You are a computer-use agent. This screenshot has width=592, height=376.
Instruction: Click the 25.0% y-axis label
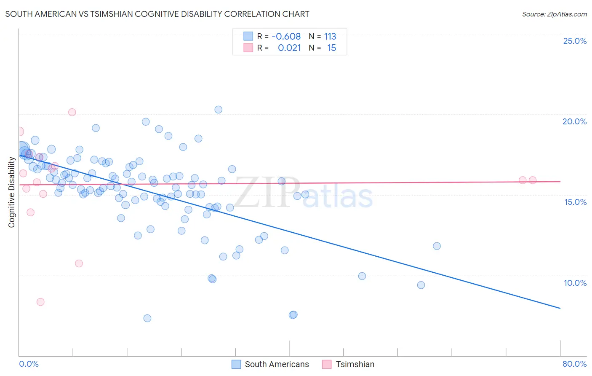[x=575, y=41]
